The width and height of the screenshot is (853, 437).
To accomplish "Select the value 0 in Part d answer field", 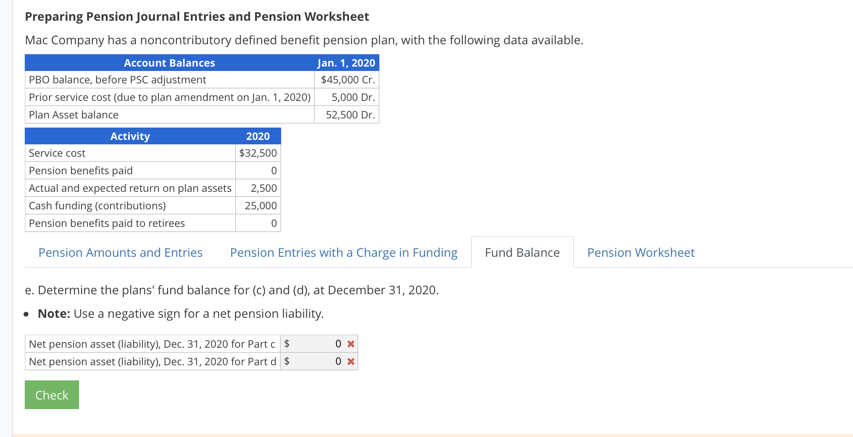I will (x=338, y=361).
